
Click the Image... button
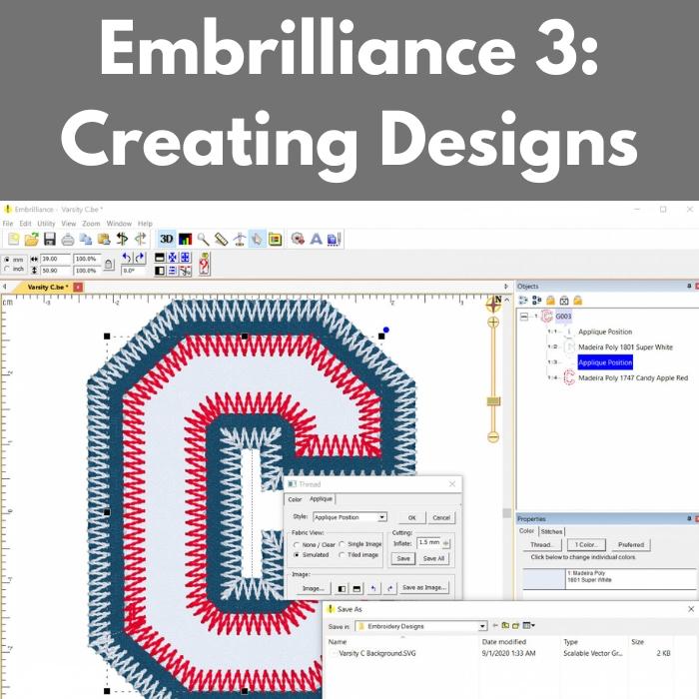click(x=314, y=588)
